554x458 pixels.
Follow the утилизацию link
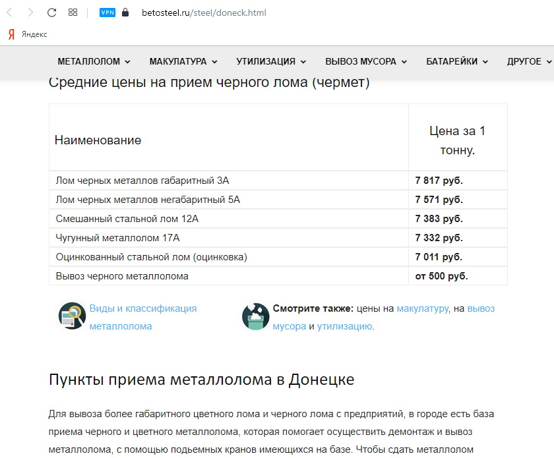pos(344,326)
